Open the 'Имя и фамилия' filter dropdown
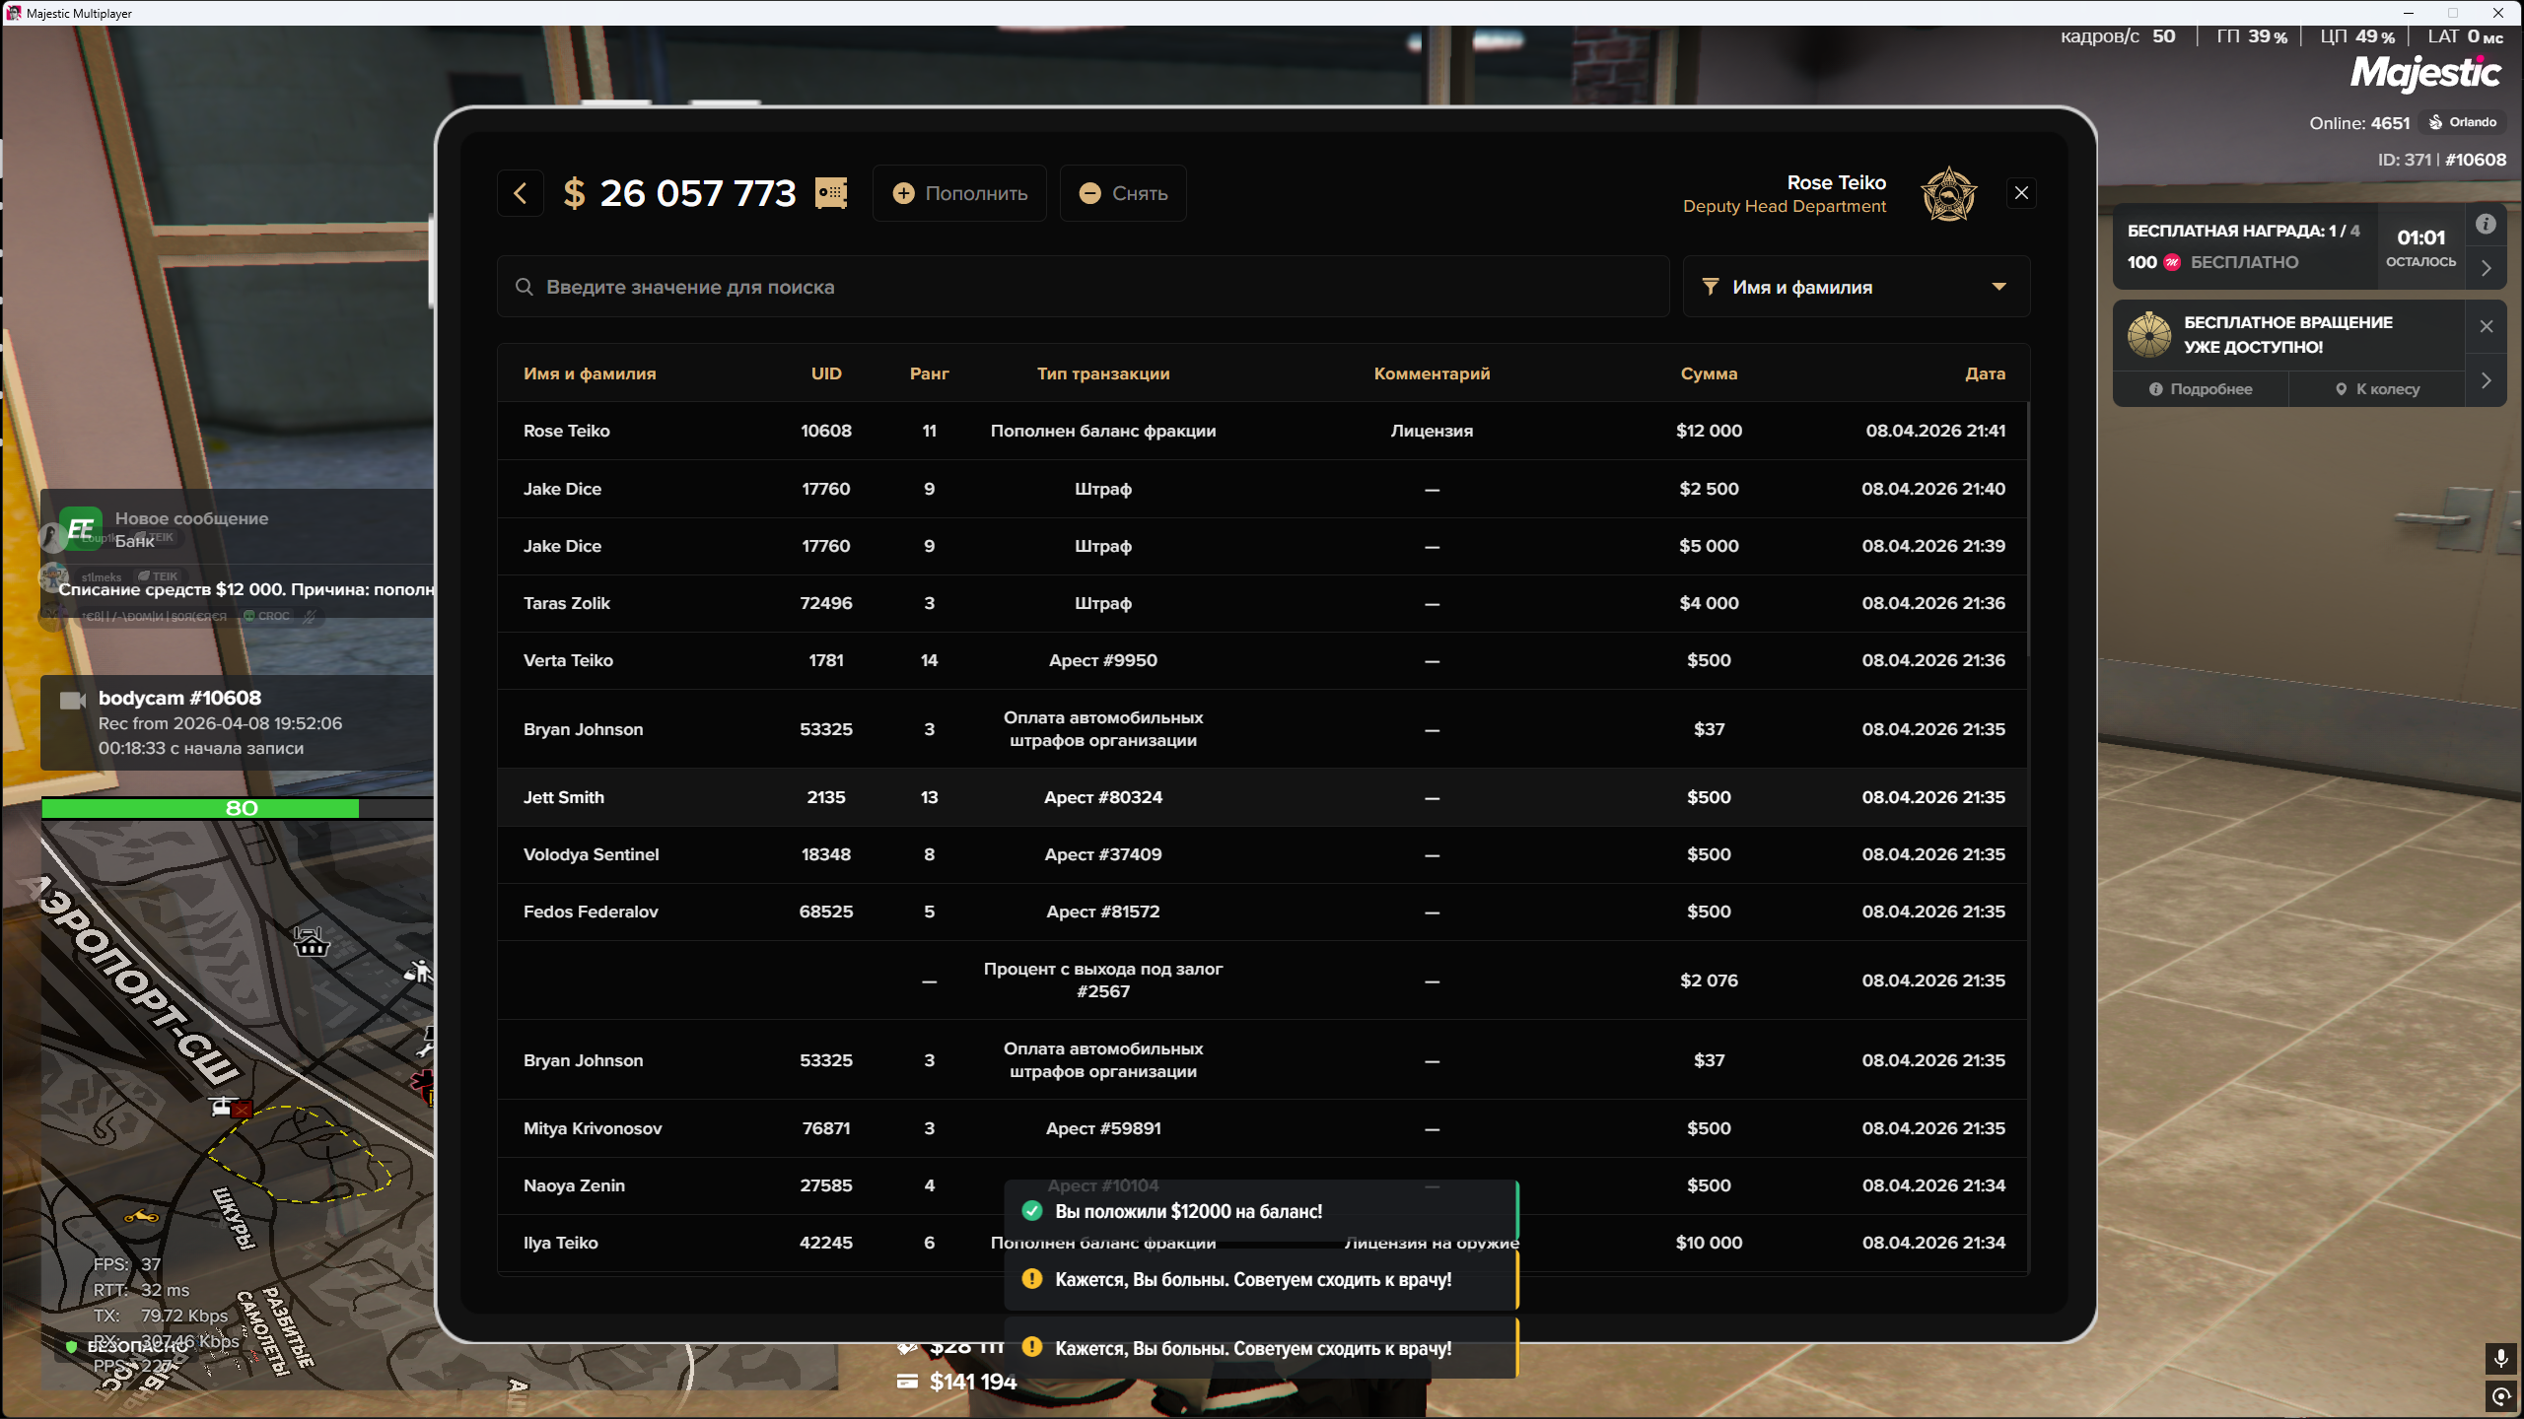This screenshot has width=2524, height=1419. pos(1856,287)
